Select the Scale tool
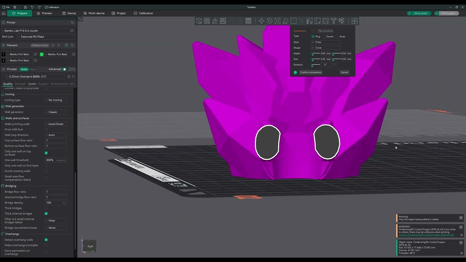 click(277, 21)
